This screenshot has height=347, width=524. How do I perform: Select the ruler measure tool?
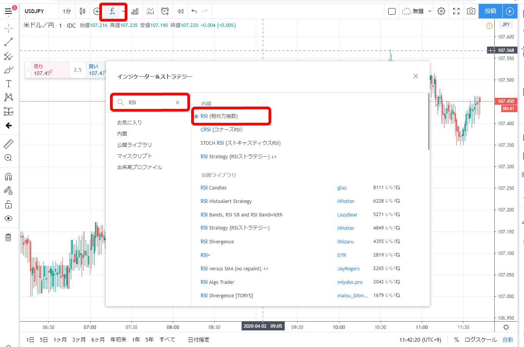[8, 144]
